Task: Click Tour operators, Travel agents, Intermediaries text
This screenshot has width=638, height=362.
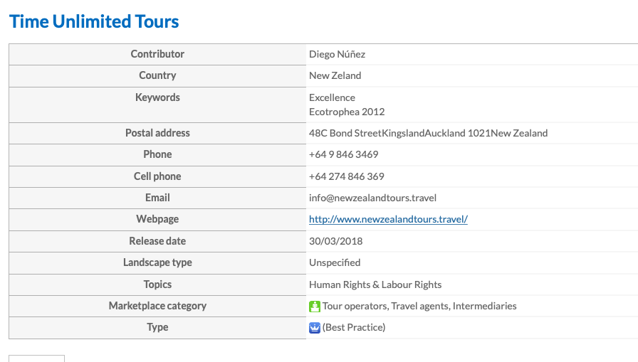Action: tap(419, 306)
